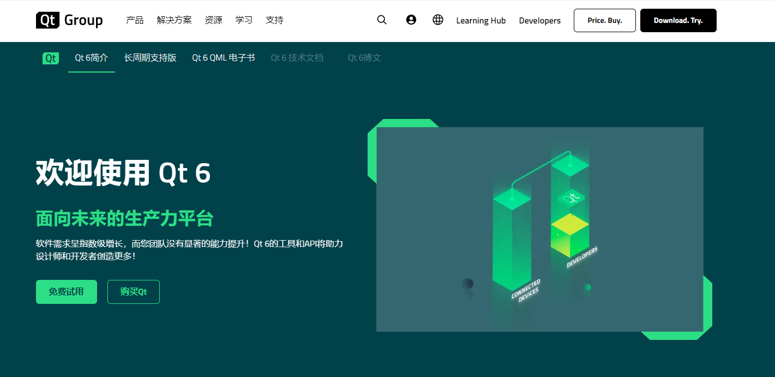Go to Learning Hub
The image size is (775, 377).
click(481, 21)
